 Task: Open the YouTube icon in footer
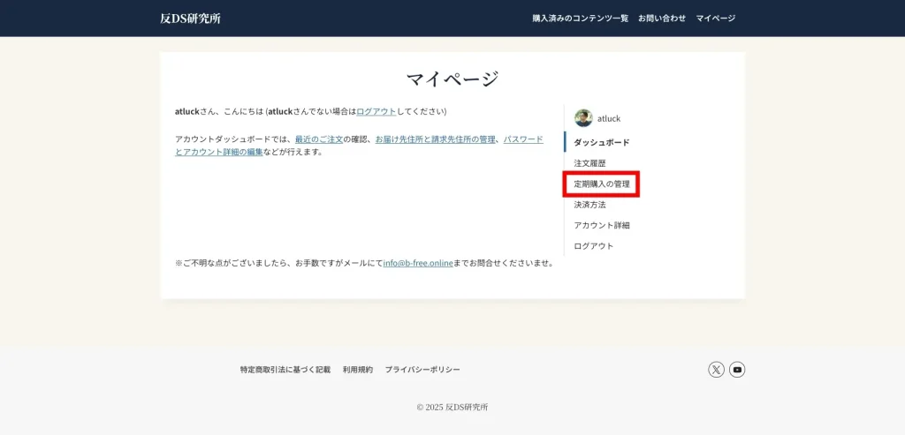point(737,370)
